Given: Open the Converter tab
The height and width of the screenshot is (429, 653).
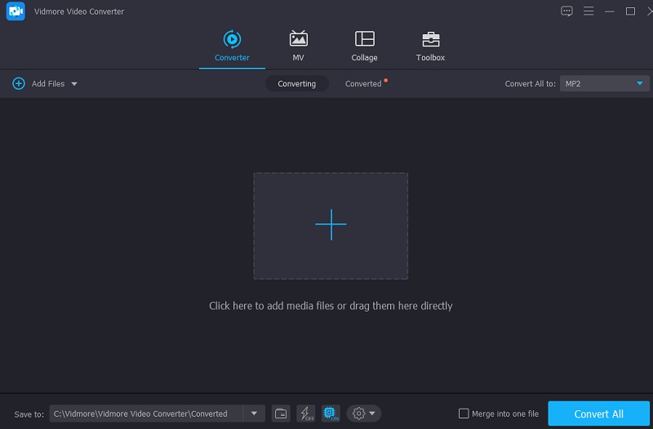Looking at the screenshot, I should coord(232,46).
